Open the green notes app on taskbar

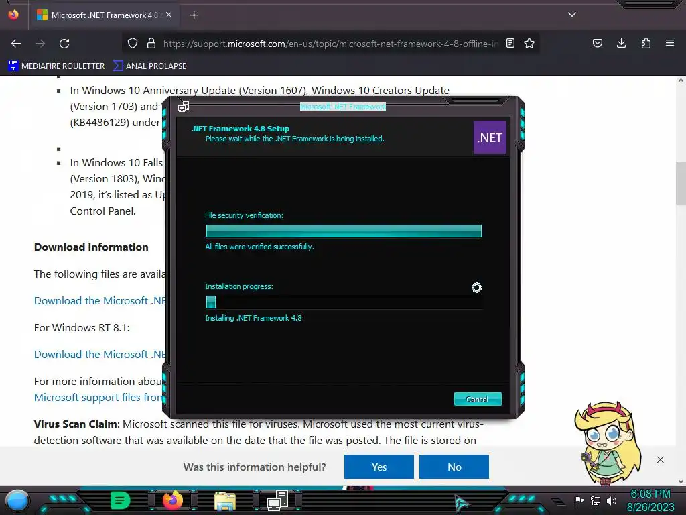pos(121,500)
